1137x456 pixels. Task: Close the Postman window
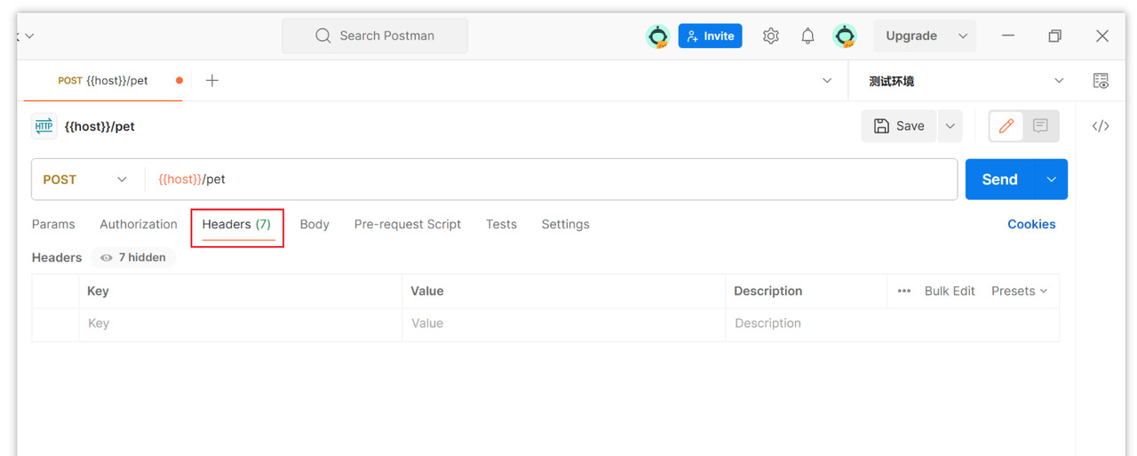click(x=1102, y=36)
